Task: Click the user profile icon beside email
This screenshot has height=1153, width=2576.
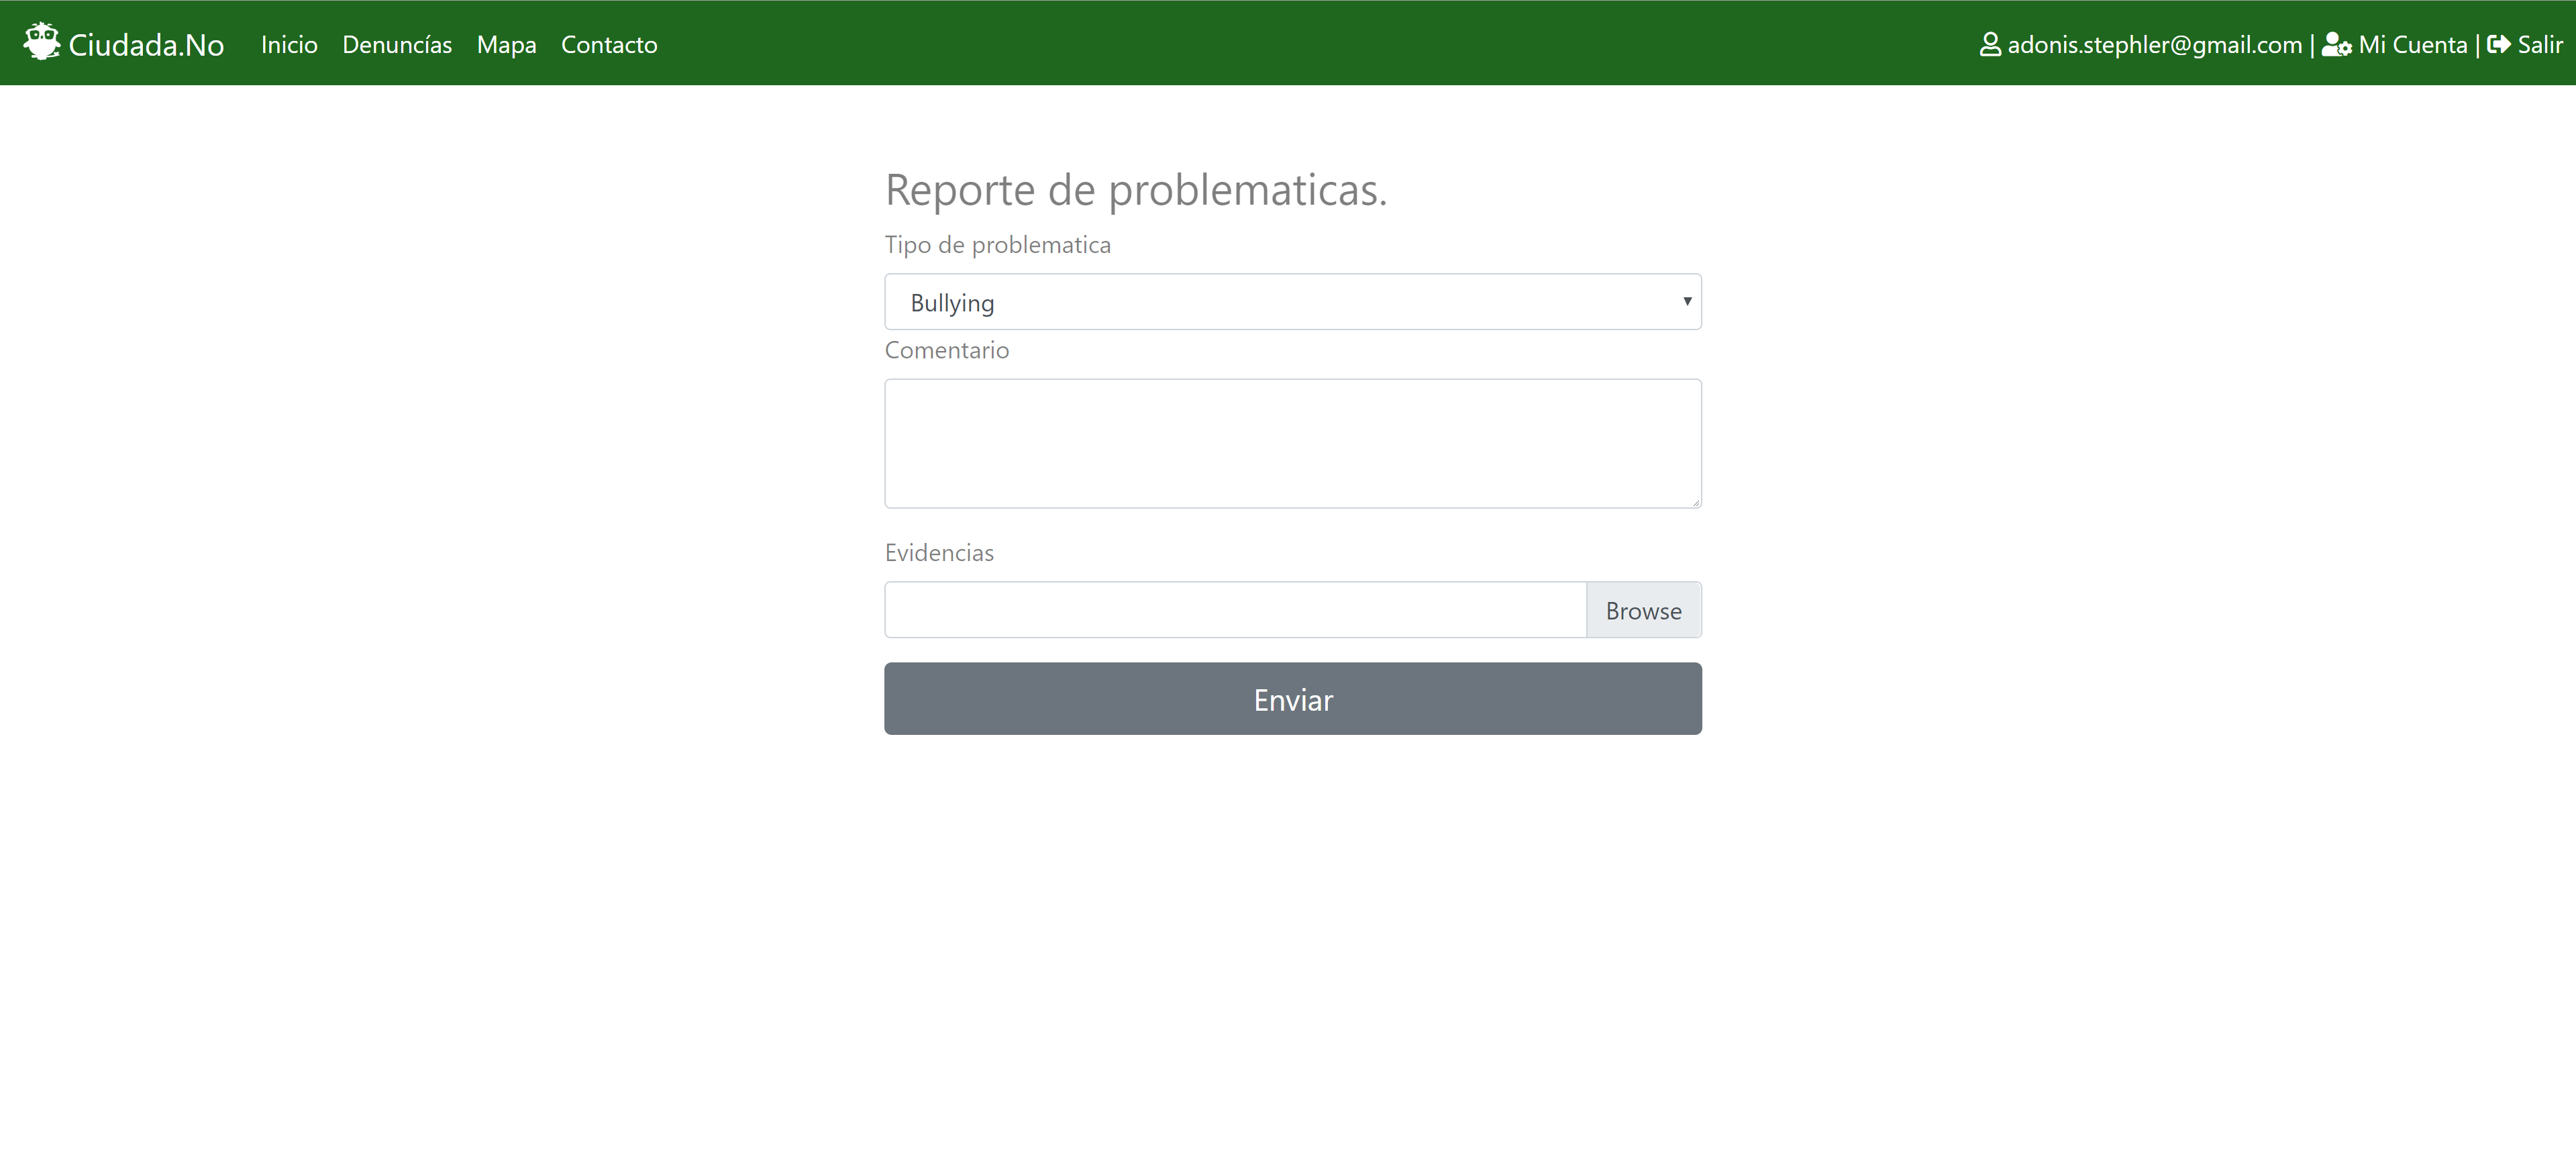Action: [x=1990, y=45]
